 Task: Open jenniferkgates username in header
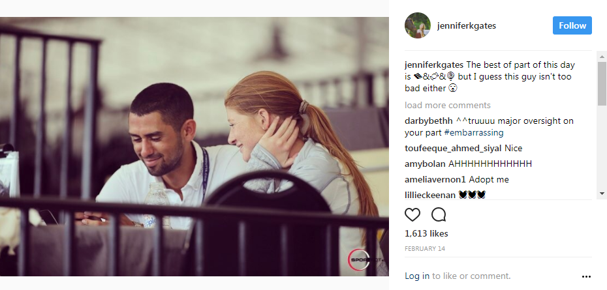click(467, 26)
